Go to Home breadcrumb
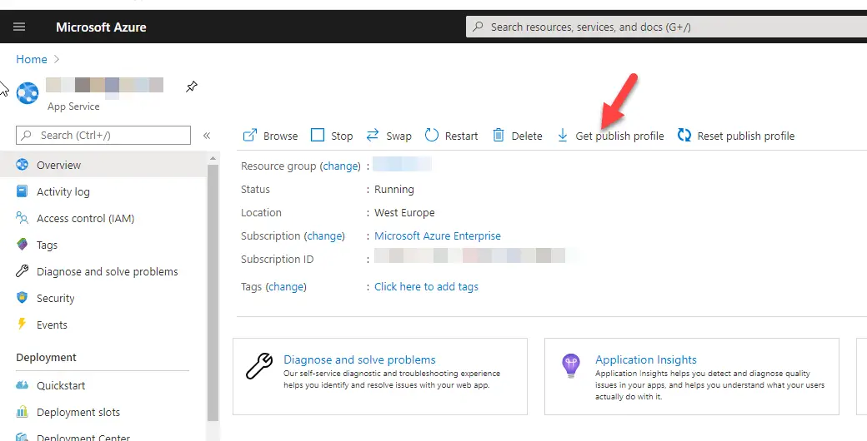Viewport: 867px width, 441px height. (x=32, y=59)
